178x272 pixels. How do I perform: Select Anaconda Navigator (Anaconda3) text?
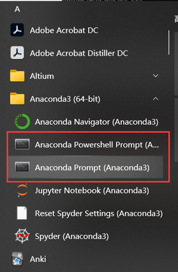click(x=97, y=122)
